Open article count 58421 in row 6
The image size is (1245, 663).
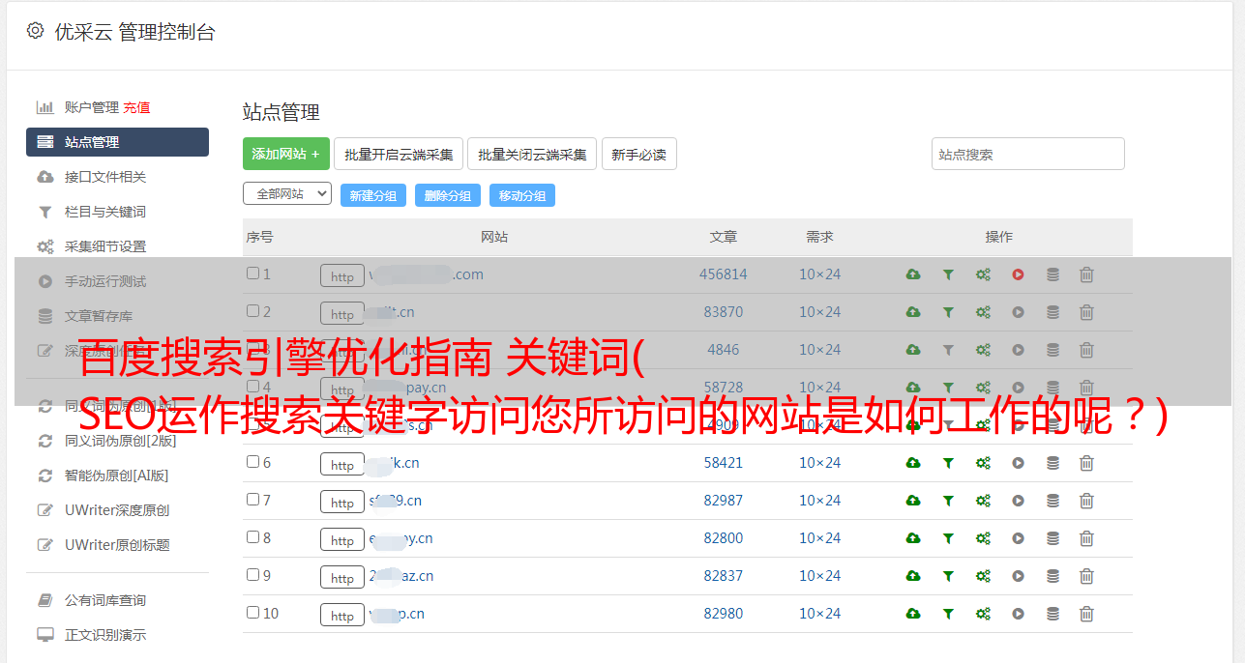coord(724,463)
